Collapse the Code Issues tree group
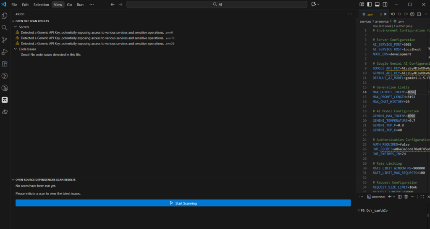This screenshot has width=430, height=229. (x=16, y=49)
